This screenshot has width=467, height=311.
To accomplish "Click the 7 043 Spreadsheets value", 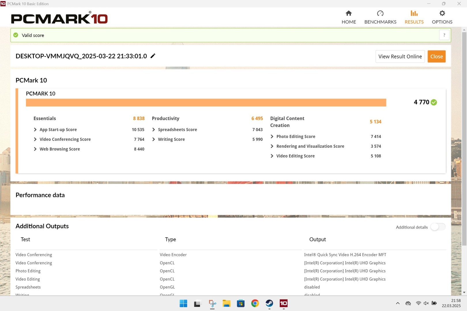I will pyautogui.click(x=257, y=130).
